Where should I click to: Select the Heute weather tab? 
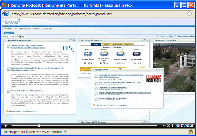click(x=96, y=45)
